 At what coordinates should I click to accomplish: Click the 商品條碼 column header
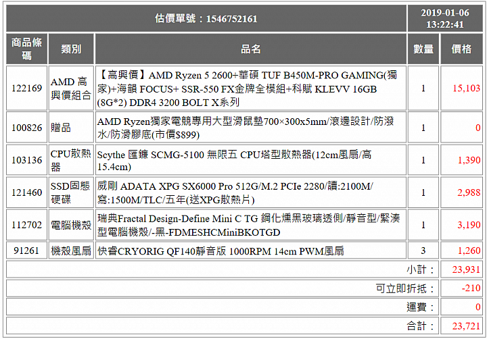click(x=26, y=49)
